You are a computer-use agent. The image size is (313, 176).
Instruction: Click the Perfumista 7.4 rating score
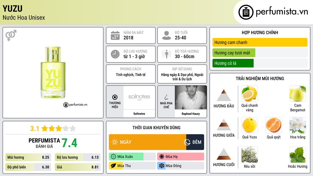pos(69,143)
